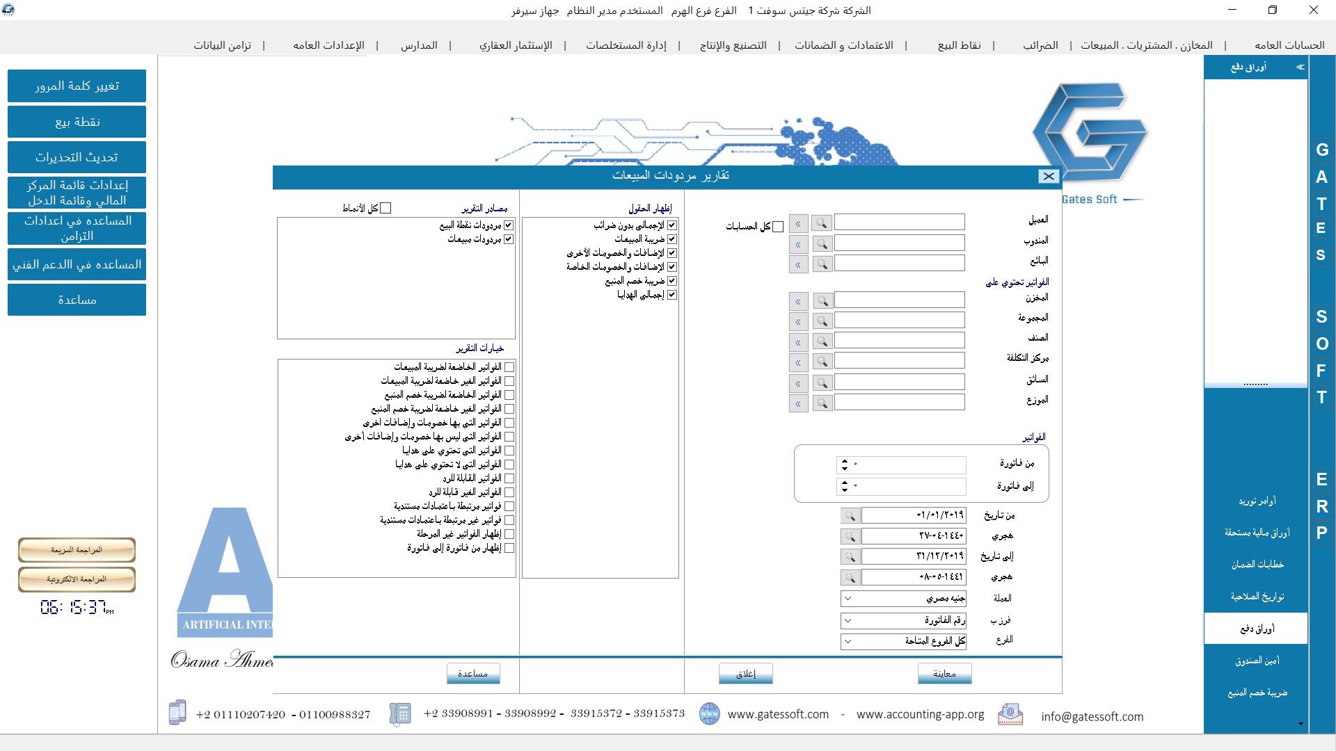Click the double-arrow button for الصنف row
This screenshot has width=1336, height=751.
click(x=798, y=342)
